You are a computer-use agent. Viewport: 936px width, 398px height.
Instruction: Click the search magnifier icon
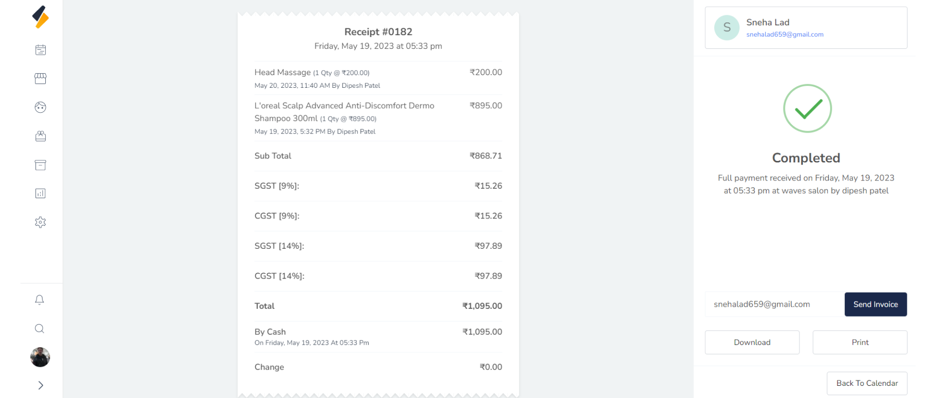[x=40, y=329]
